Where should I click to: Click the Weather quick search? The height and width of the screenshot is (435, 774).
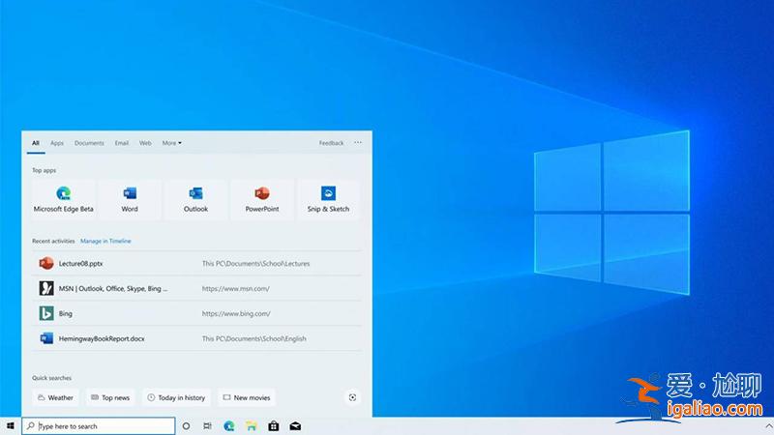[x=56, y=397]
